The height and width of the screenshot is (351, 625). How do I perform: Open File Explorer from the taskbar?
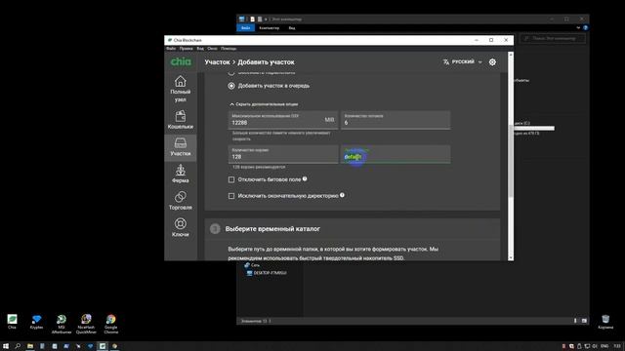pos(30,346)
